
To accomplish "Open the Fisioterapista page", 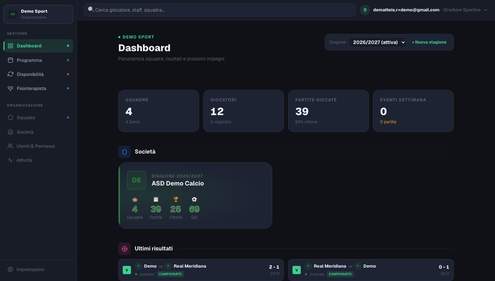I will click(x=38, y=88).
